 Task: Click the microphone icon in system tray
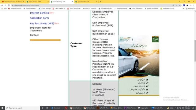pyautogui.click(x=178, y=108)
